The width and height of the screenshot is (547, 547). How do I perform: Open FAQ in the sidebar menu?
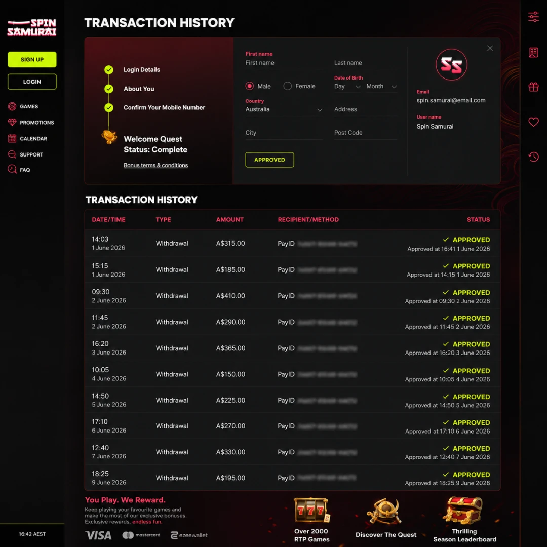click(25, 170)
